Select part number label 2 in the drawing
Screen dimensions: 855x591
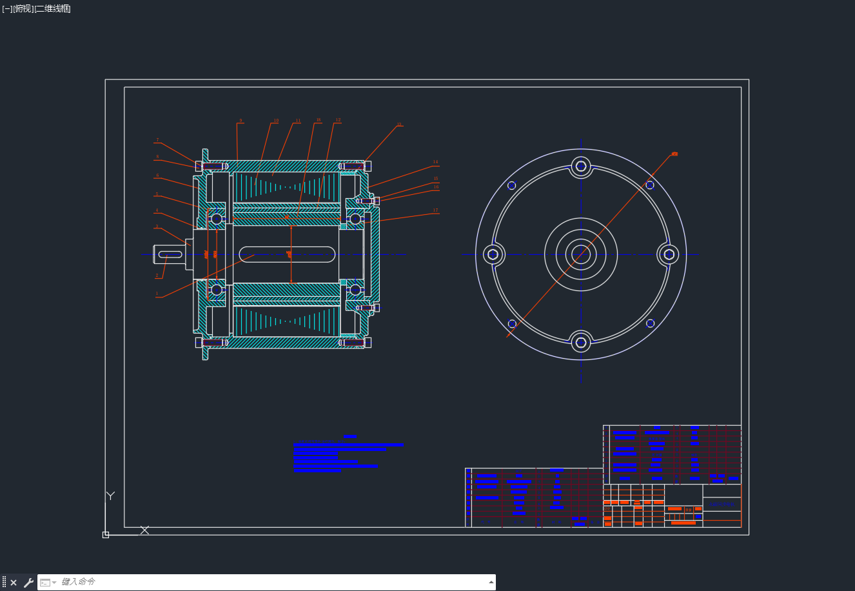click(x=157, y=275)
